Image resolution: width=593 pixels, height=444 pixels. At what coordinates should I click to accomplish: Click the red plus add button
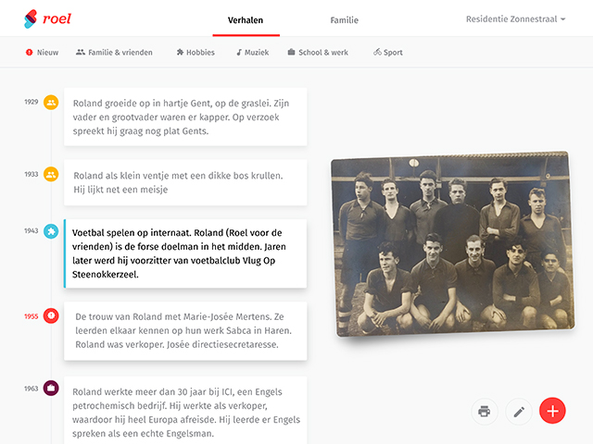click(552, 411)
